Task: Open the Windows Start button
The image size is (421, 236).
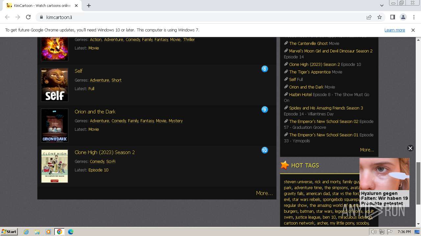Action: tap(9, 231)
